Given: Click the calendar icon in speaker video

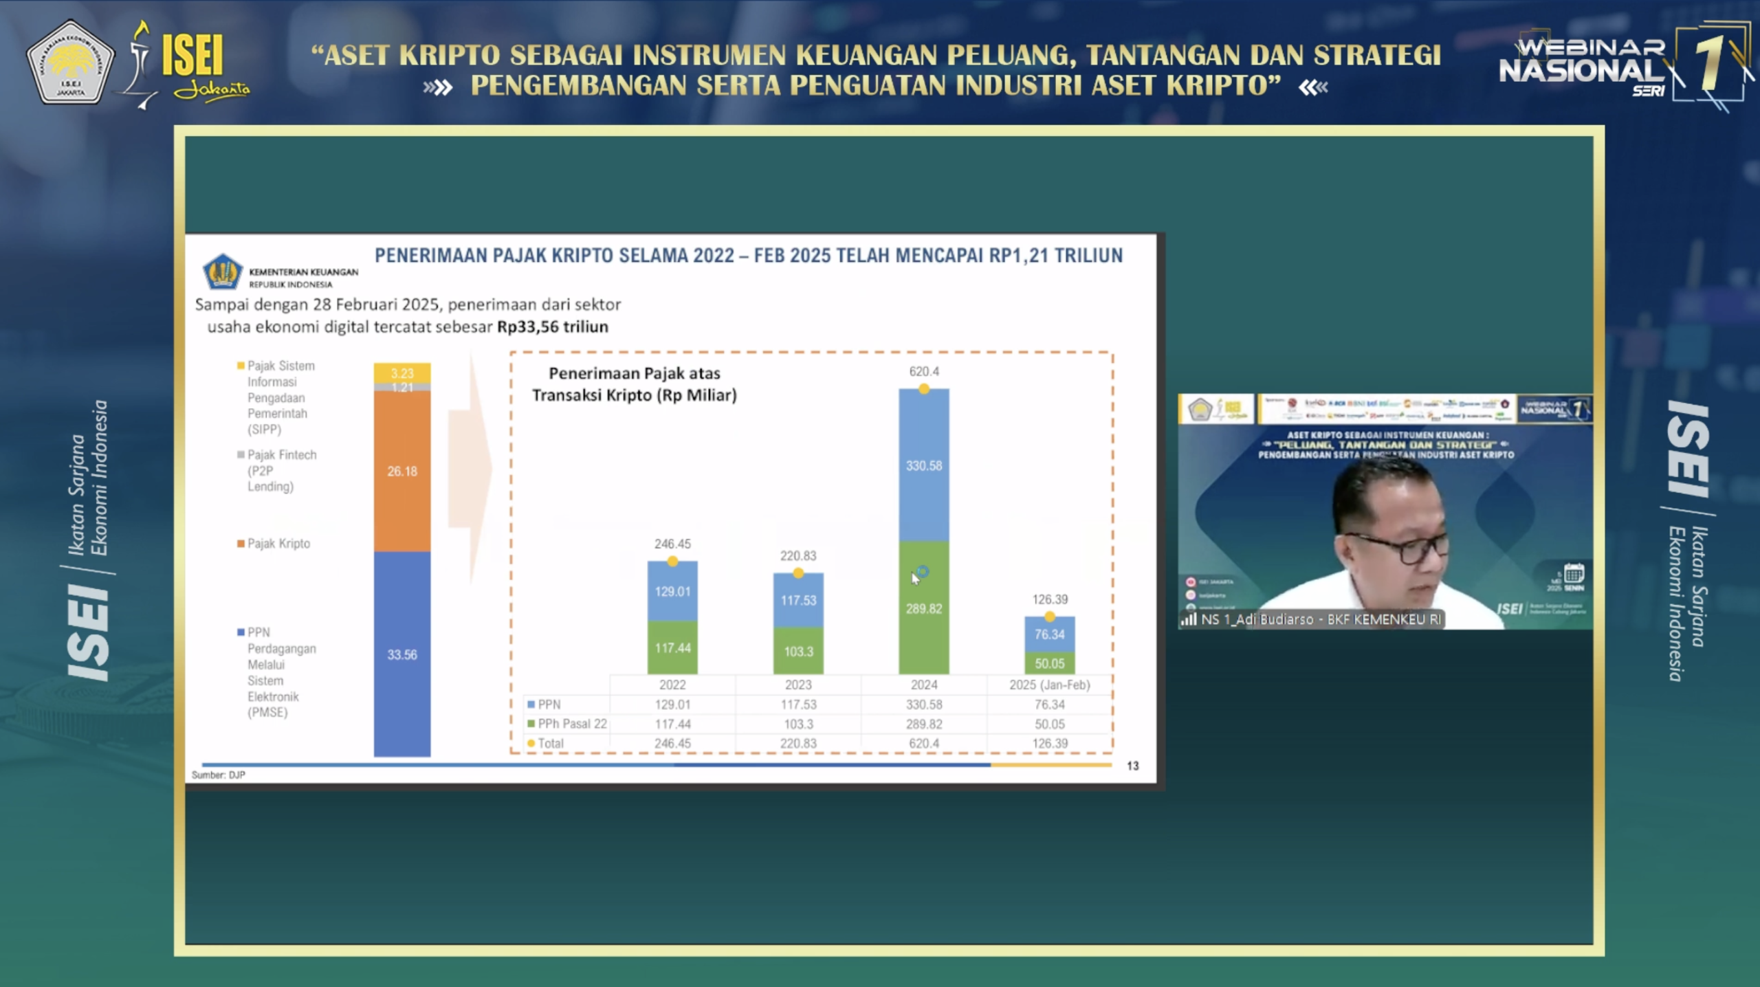Looking at the screenshot, I should (1574, 573).
